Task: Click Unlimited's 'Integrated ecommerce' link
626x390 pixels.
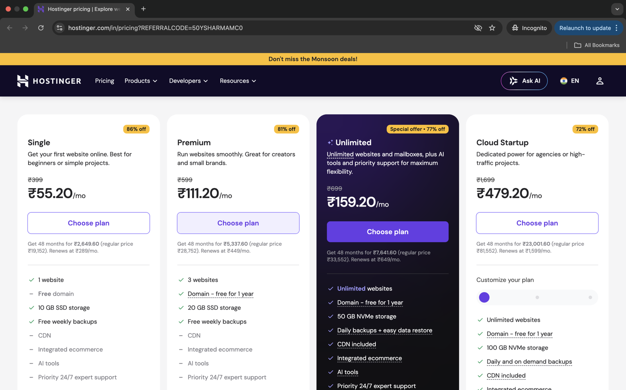Action: (369, 358)
